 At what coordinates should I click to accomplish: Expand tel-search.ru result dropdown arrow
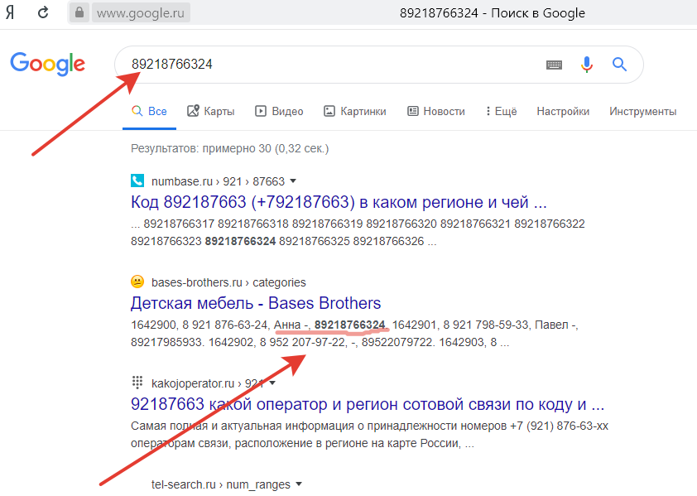click(x=299, y=484)
